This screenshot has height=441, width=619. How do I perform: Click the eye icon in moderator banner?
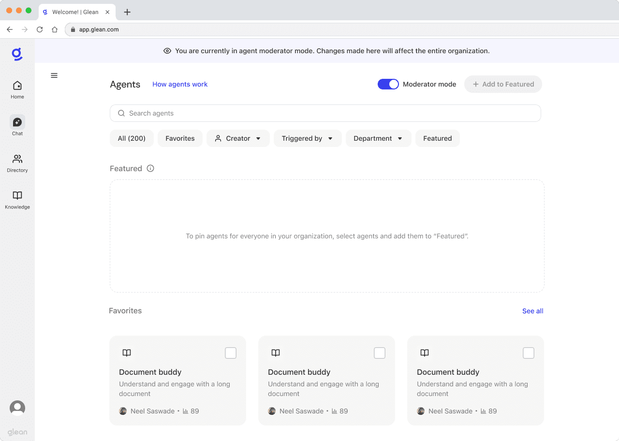167,51
